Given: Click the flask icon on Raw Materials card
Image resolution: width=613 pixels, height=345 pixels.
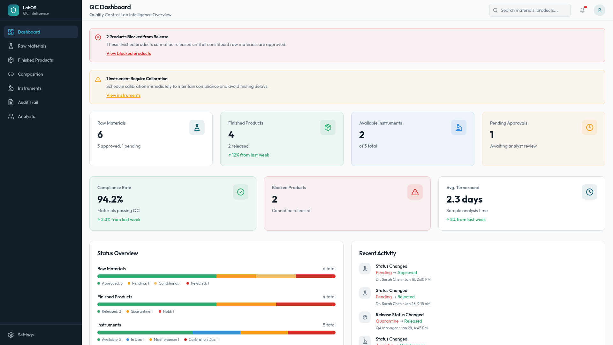Looking at the screenshot, I should (x=197, y=127).
